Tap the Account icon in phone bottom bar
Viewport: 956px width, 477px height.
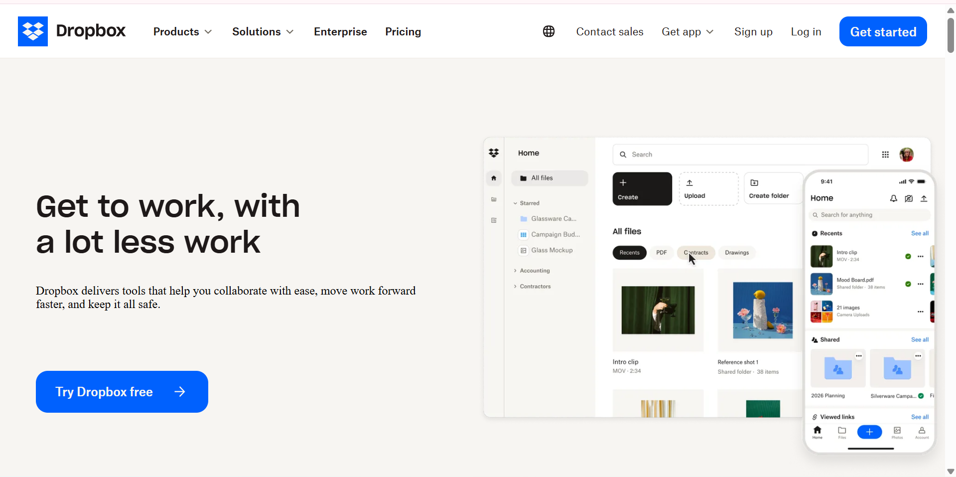922,432
